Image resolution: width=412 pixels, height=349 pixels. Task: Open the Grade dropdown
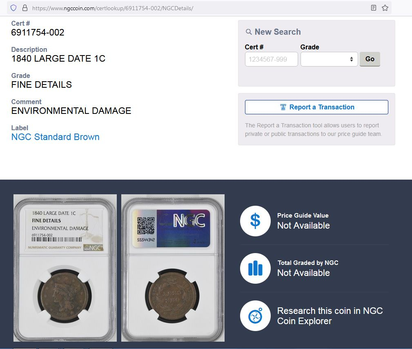tap(329, 59)
